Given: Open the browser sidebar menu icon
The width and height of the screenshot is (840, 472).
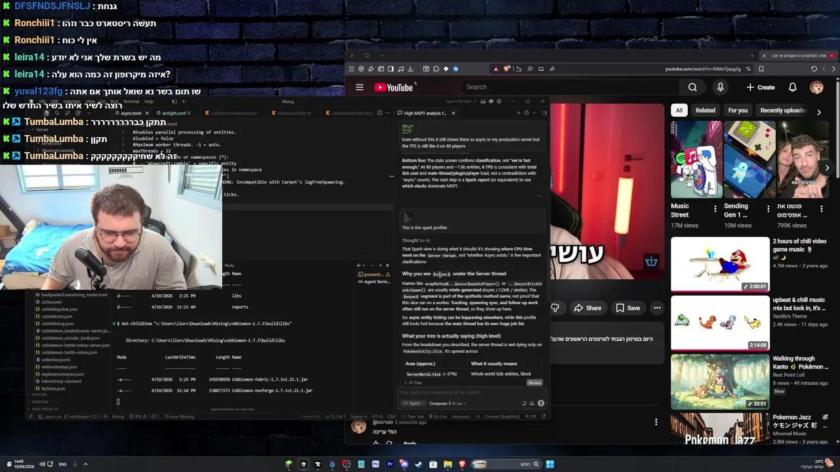Looking at the screenshot, I should (351, 69).
